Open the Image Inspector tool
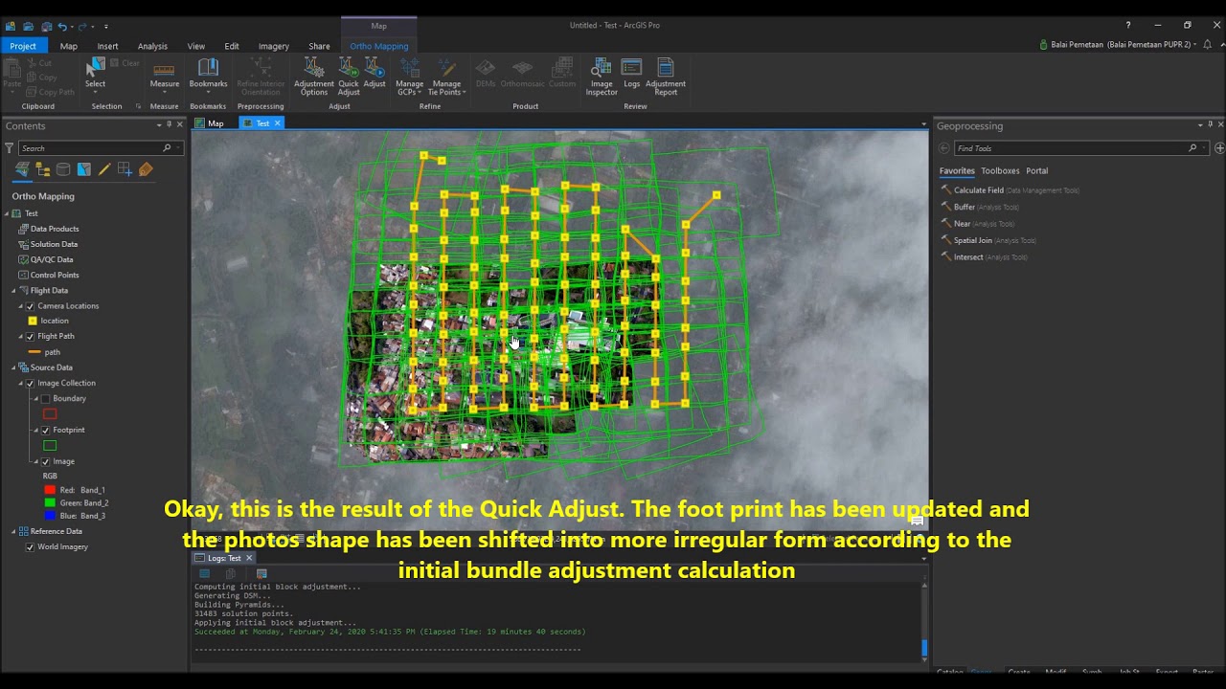This screenshot has height=689, width=1226. 602,77
